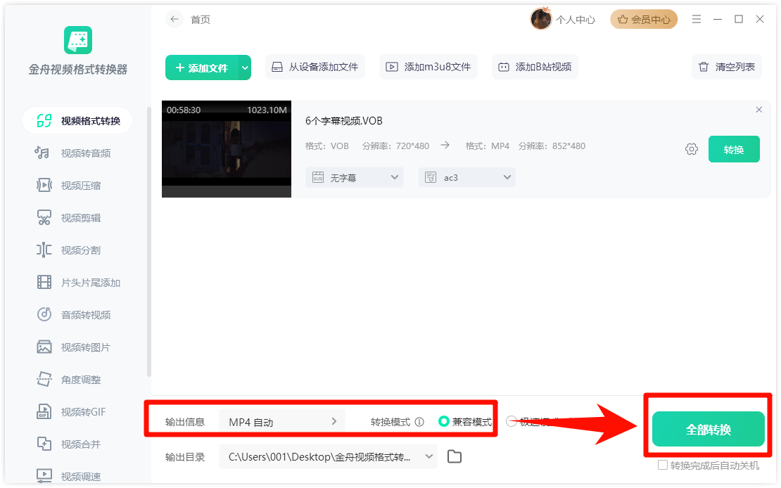Click the output format text 格式: MP4
This screenshot has width=781, height=488.
click(x=487, y=146)
